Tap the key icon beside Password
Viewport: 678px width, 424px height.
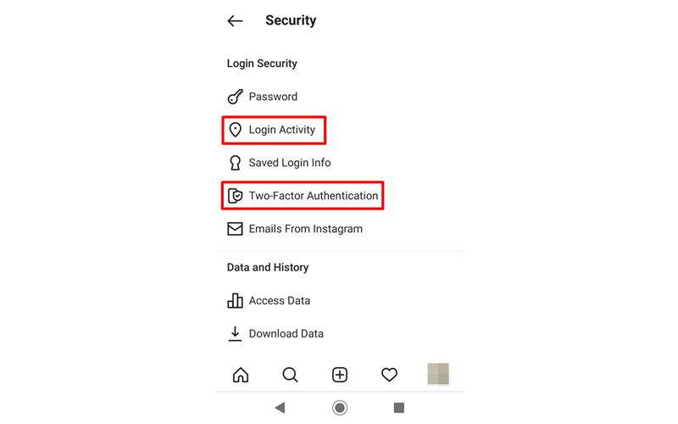coord(236,97)
